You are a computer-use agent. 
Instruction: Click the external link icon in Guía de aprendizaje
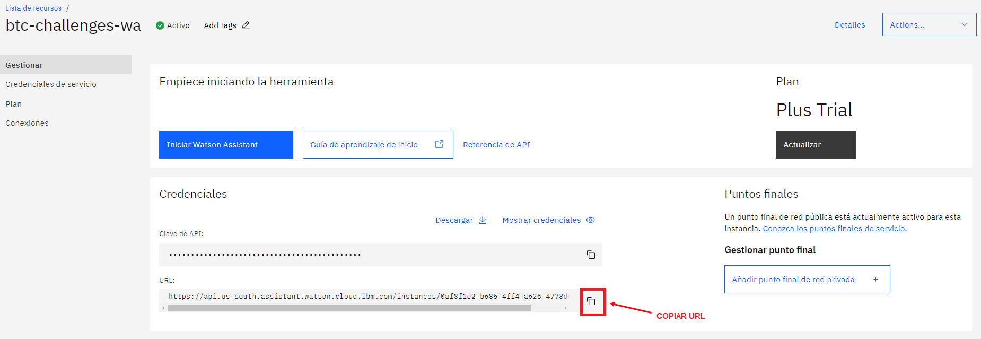(439, 144)
